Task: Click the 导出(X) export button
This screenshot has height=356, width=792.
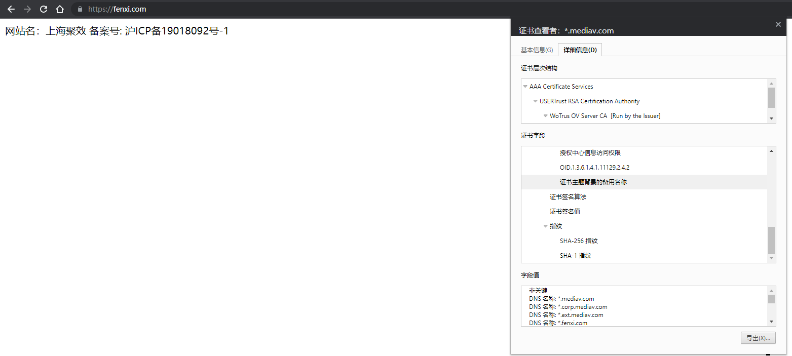Action: coord(758,337)
